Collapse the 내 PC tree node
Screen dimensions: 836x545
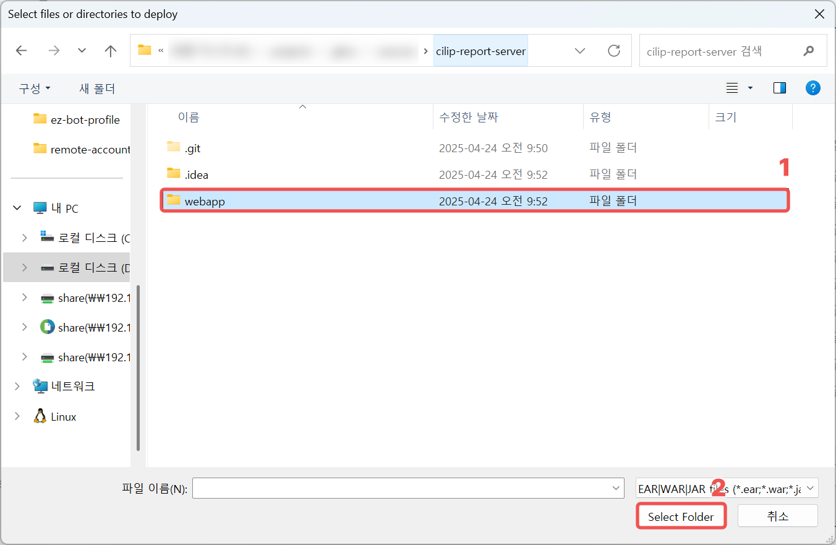coord(17,208)
